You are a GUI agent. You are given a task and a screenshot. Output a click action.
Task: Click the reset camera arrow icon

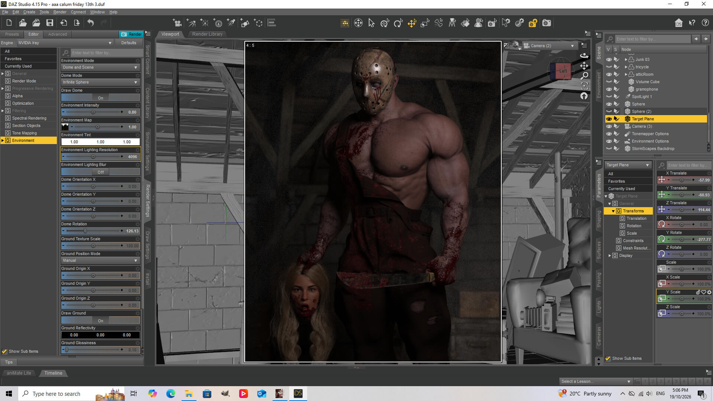[x=584, y=96]
